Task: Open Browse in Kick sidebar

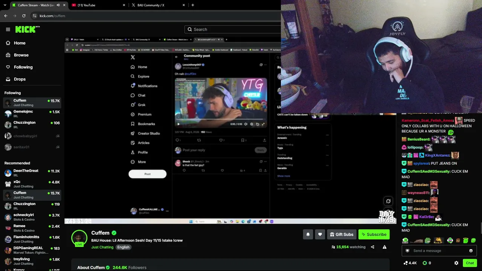Action: pyautogui.click(x=17, y=55)
